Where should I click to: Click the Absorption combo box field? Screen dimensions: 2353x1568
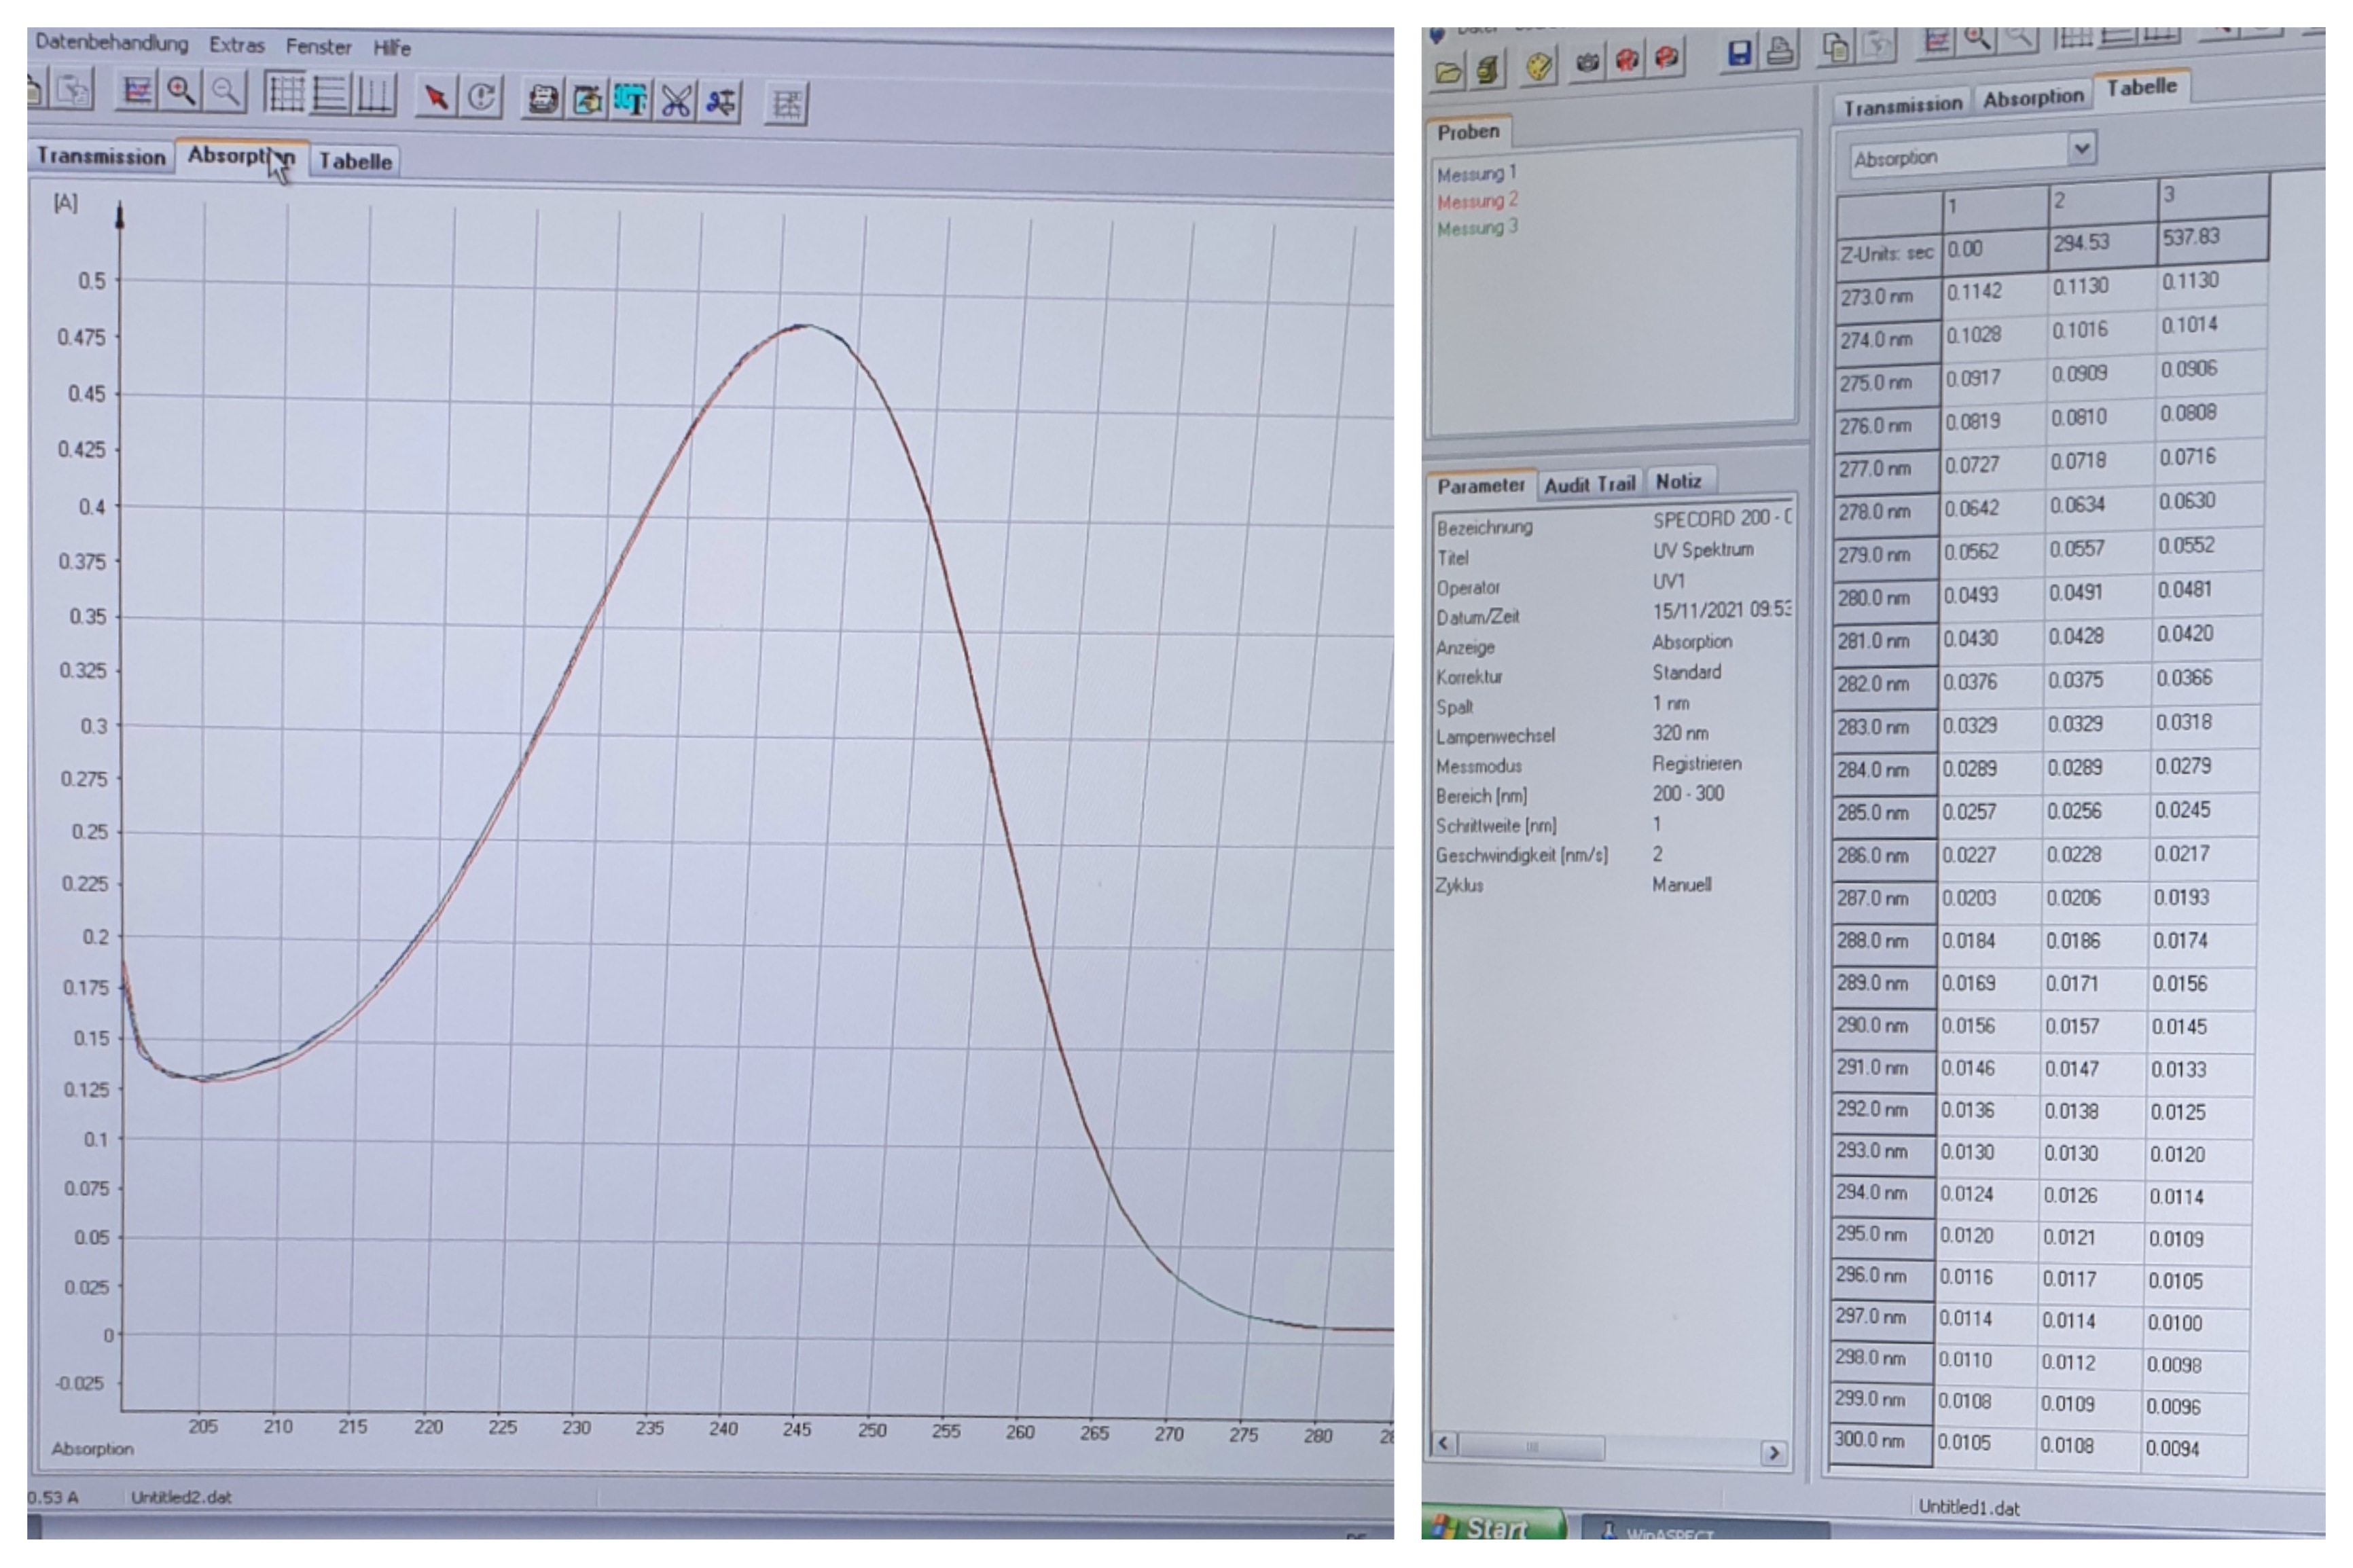click(1972, 154)
